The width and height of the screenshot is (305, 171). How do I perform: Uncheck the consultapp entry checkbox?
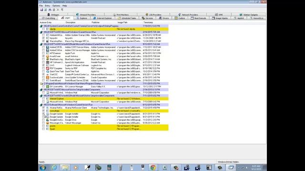[43, 111]
